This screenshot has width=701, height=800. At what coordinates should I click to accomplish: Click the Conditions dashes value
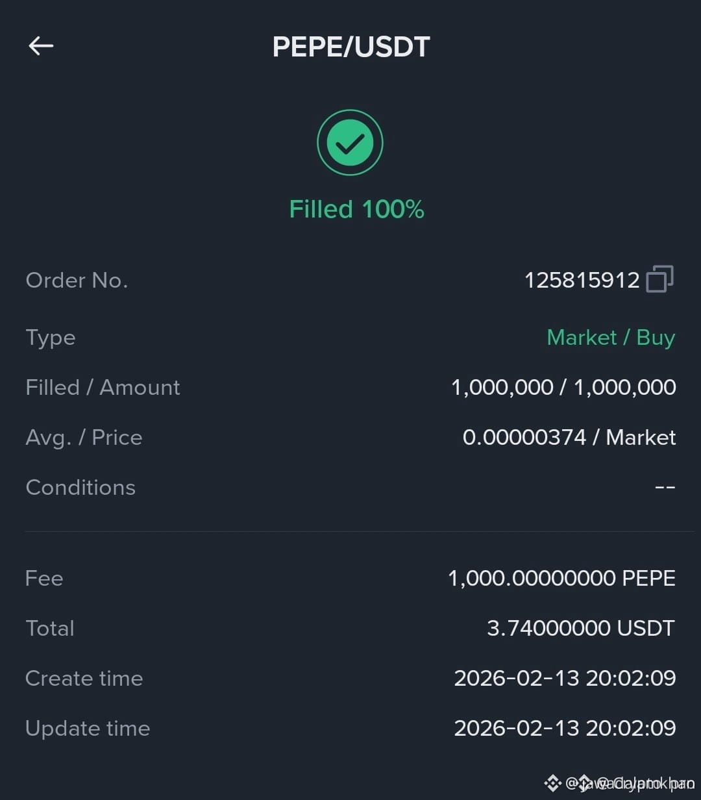coord(665,487)
